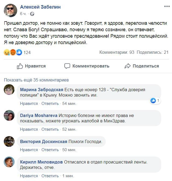The image size is (172, 181).
Task: Click Алексей Забелин's profile picture
Action: coord(10,10)
